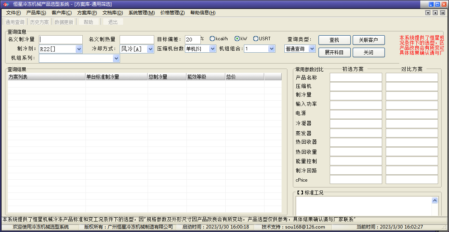Image resolution: width=449 pixels, height=232 pixels.
Task: Expand the 查询类型 普通查询 combo box
Action: (x=312, y=49)
